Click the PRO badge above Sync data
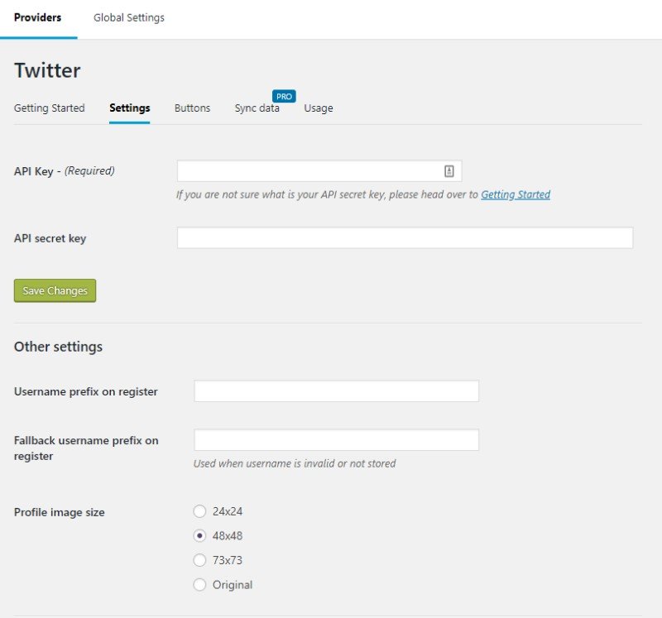The width and height of the screenshot is (662, 618). coord(283,95)
